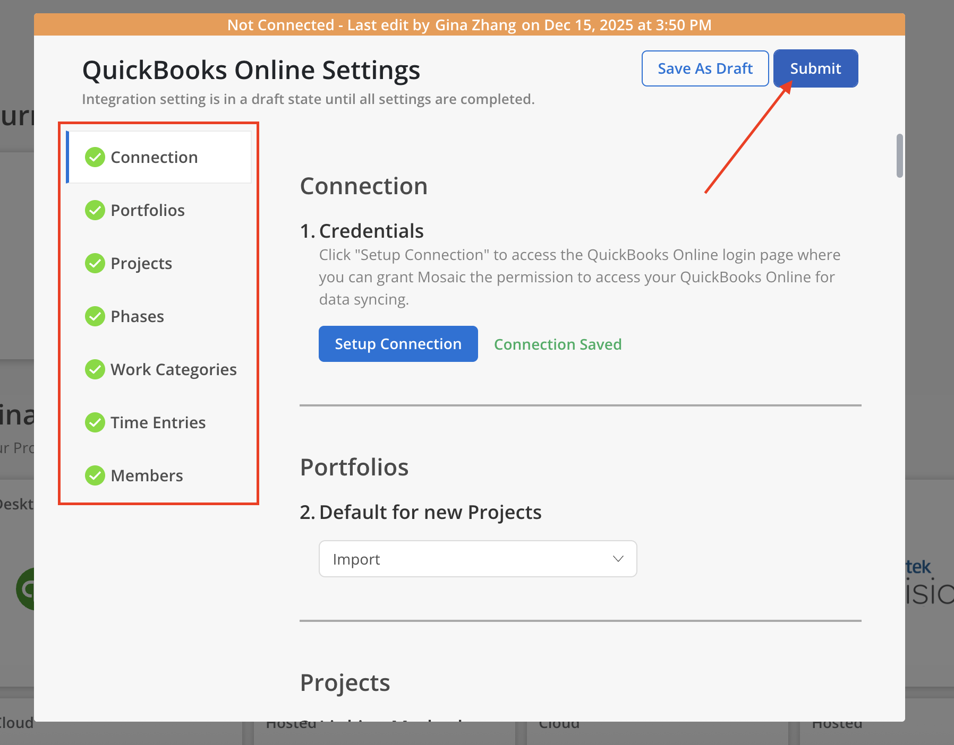Click the Connection Saved status text
Image resolution: width=954 pixels, height=745 pixels.
558,344
